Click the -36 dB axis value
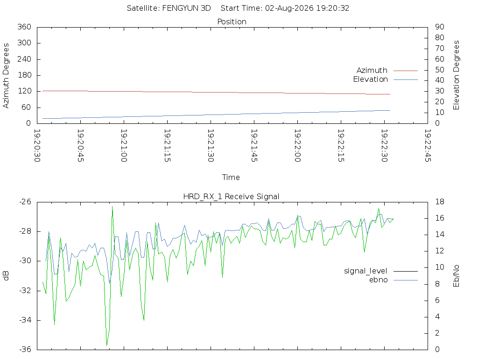This screenshot has height=359, width=478. coord(25,350)
